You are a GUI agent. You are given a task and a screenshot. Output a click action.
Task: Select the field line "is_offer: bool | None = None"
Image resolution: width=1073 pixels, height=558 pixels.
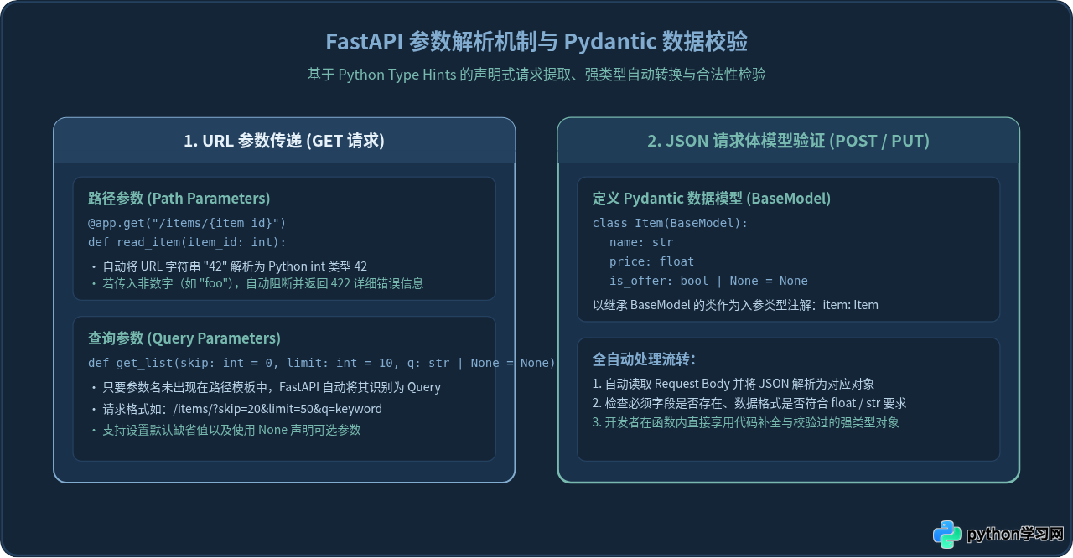708,281
